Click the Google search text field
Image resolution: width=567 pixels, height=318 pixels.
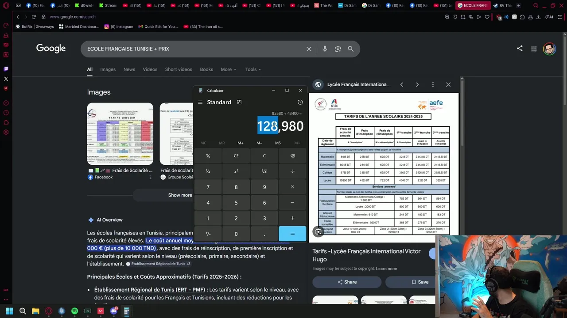[x=193, y=49]
